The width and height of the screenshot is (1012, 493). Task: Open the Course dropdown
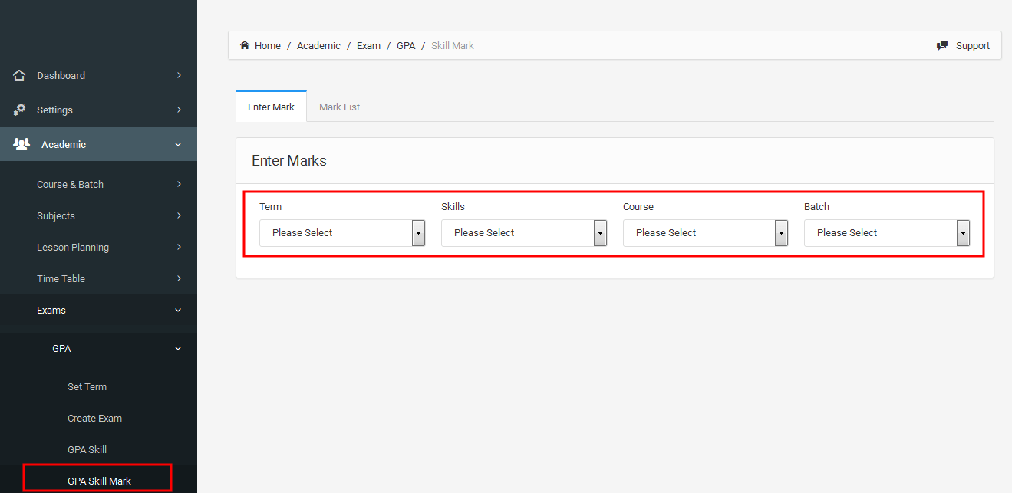click(x=706, y=233)
